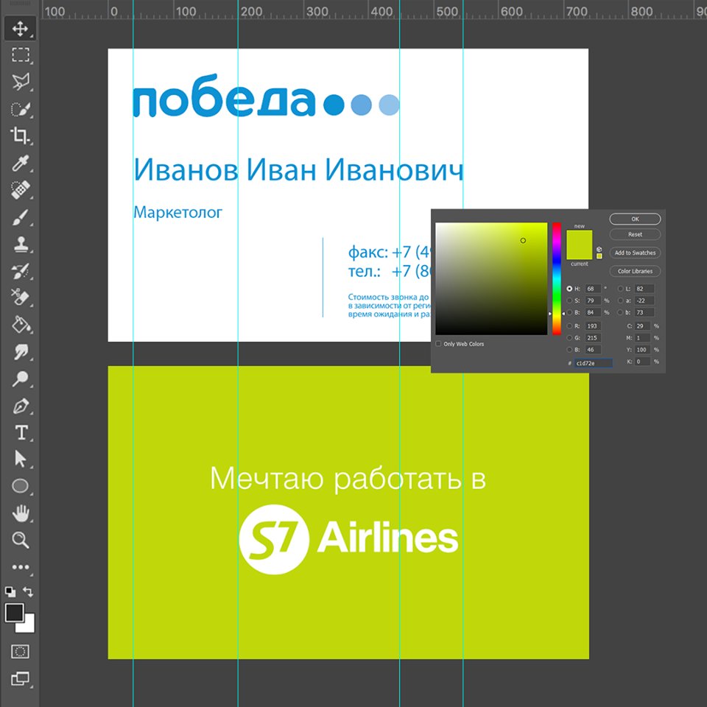
Task: Click a point on the vertical hue slider
Action: click(x=557, y=278)
